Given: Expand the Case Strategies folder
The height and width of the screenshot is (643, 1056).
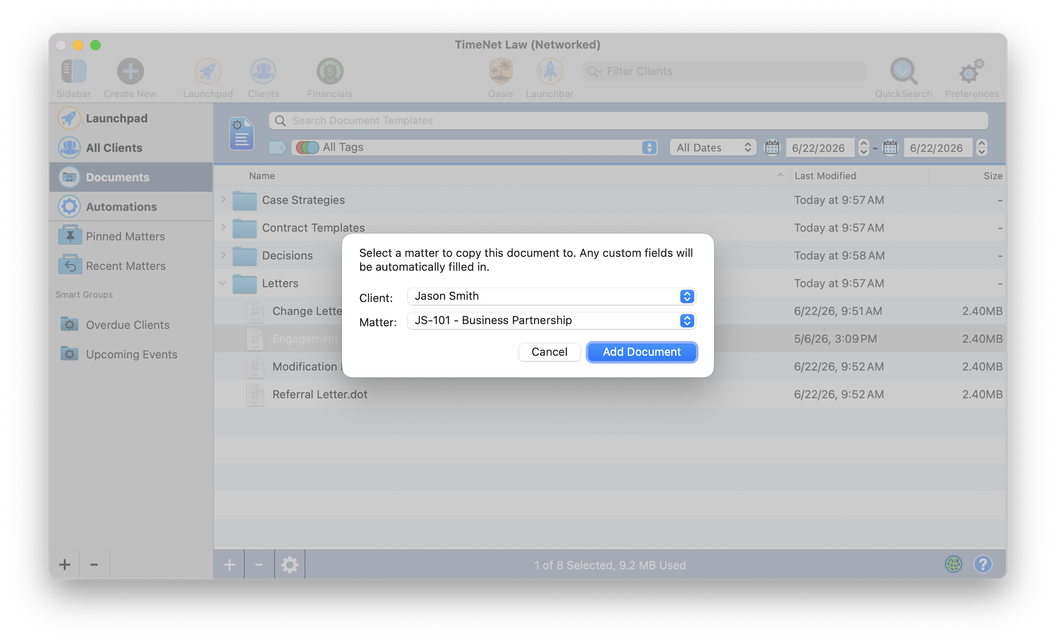Looking at the screenshot, I should click(223, 200).
